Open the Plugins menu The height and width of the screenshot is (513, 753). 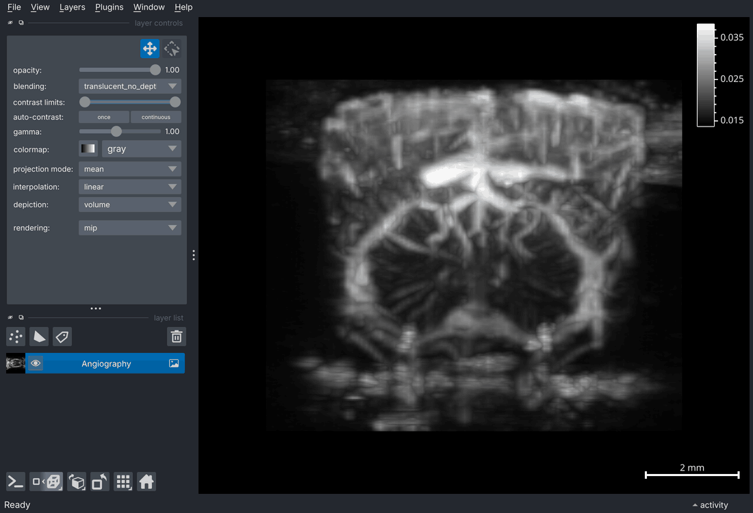click(x=109, y=8)
